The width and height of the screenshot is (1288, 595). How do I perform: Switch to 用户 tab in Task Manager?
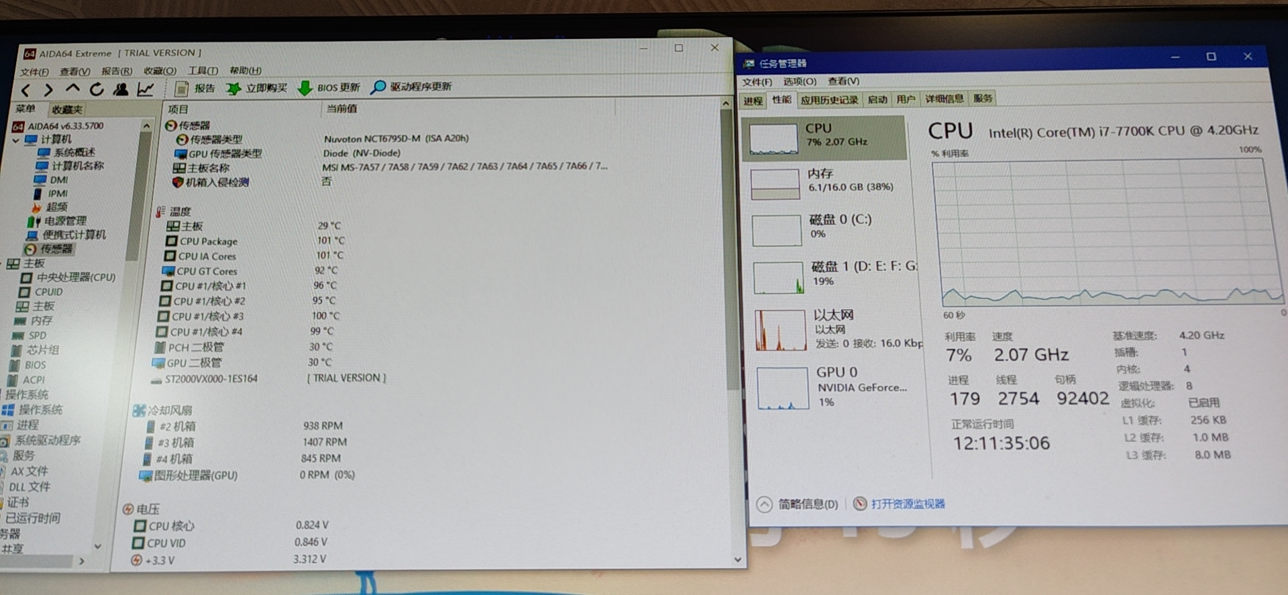(906, 99)
